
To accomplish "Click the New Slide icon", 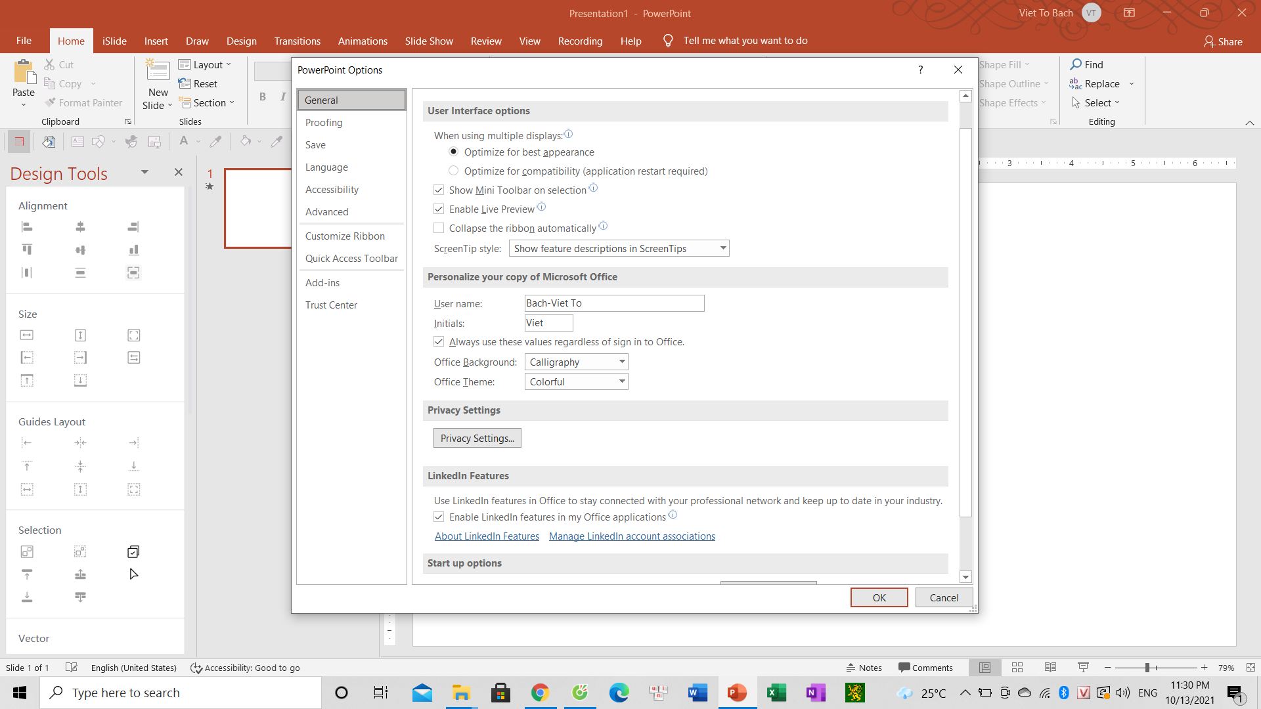I will pos(158,70).
